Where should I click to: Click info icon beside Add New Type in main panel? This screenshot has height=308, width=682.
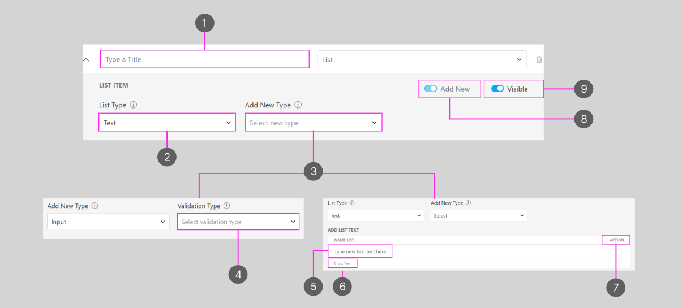[x=298, y=105]
